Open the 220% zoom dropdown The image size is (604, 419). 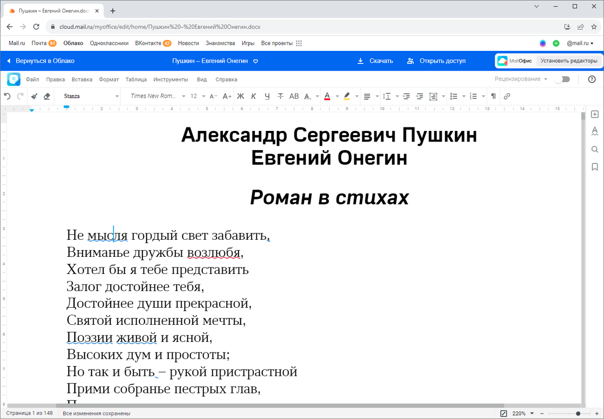click(523, 413)
